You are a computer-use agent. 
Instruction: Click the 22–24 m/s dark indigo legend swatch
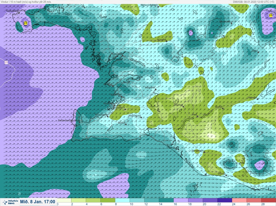click(225, 200)
